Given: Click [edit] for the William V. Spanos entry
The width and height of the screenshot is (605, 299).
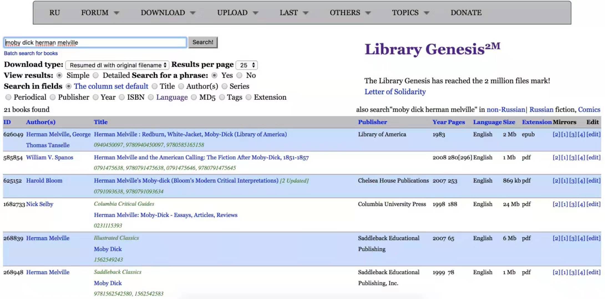Looking at the screenshot, I should (593, 158).
